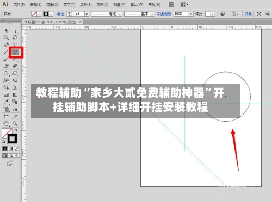
Task: Select the Paintbrush tool
Action: pos(6,59)
